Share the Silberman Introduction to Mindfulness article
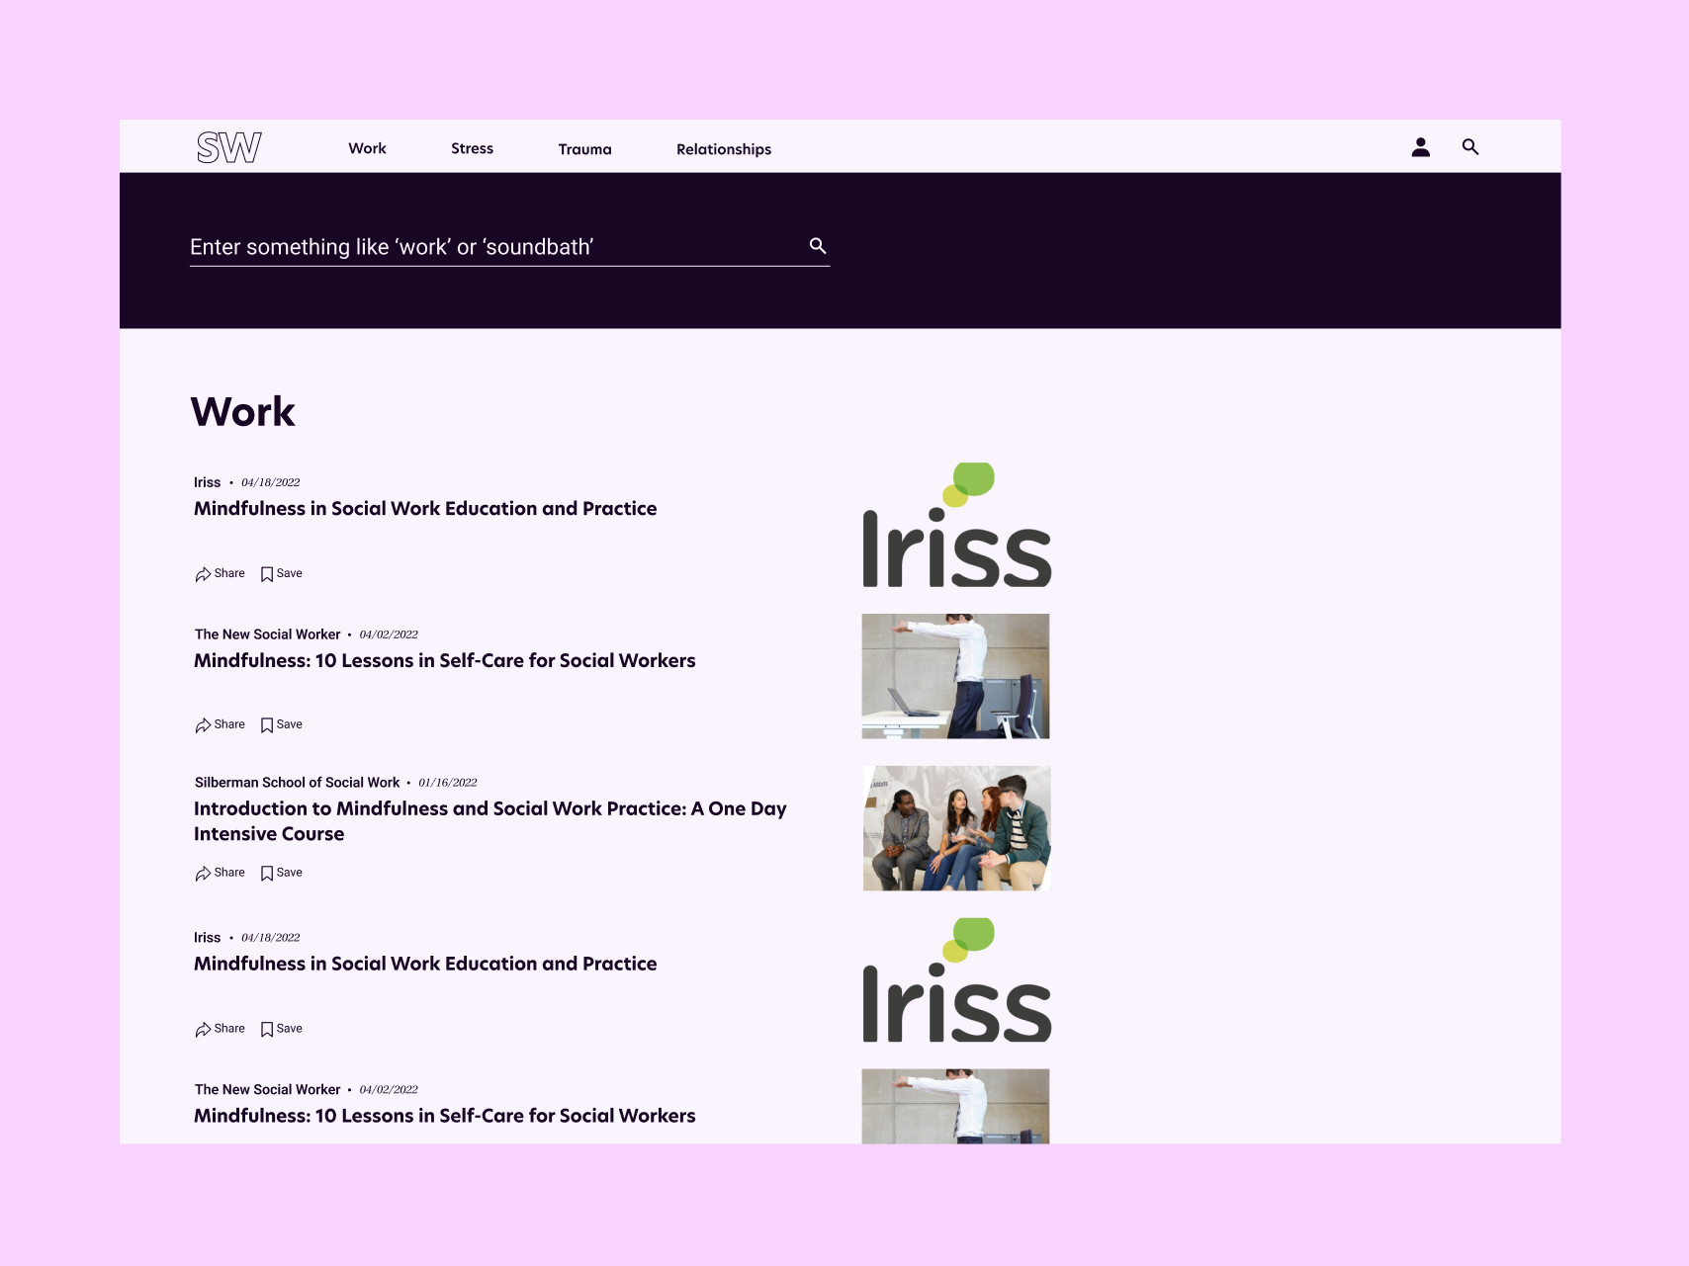The height and width of the screenshot is (1266, 1689). pos(220,873)
